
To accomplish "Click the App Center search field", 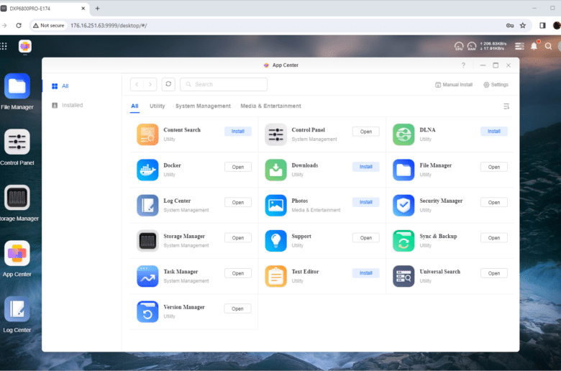I will 224,84.
